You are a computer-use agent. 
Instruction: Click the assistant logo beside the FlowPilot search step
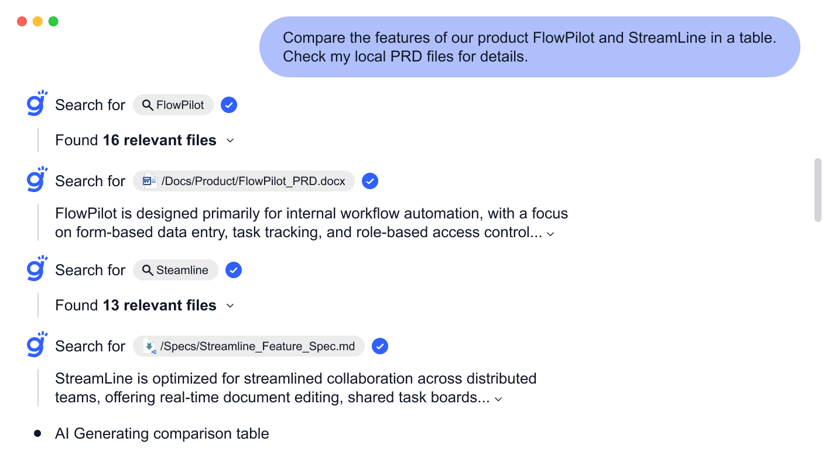click(36, 103)
